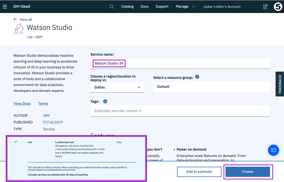Click the back arrow beside View all

tap(15, 19)
